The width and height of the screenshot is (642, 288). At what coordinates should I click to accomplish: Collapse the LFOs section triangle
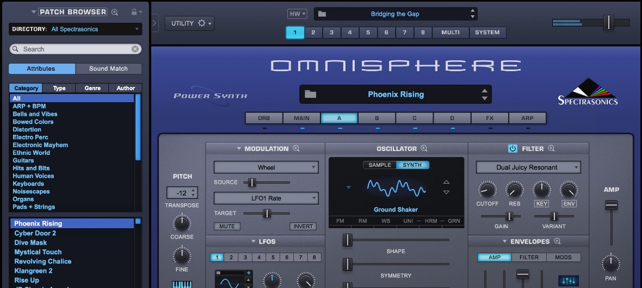254,241
